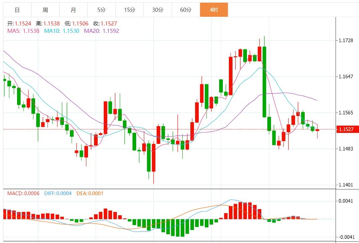The height and width of the screenshot is (243, 359).
Task: Switch to the 日 daily chart tab
Action: click(x=17, y=10)
